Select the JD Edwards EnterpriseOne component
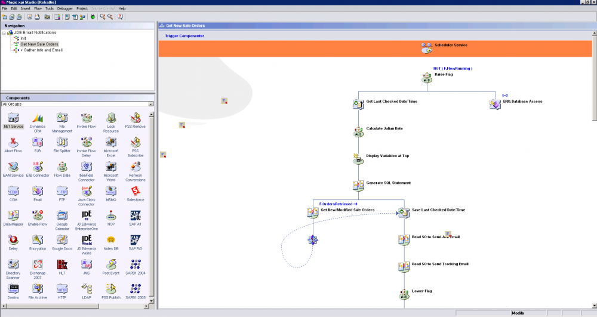The width and height of the screenshot is (597, 317). click(x=87, y=220)
